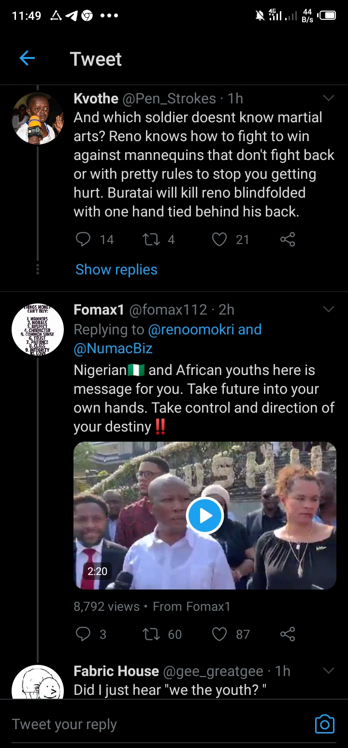Open Fomax1 tweet options chevron

329,309
